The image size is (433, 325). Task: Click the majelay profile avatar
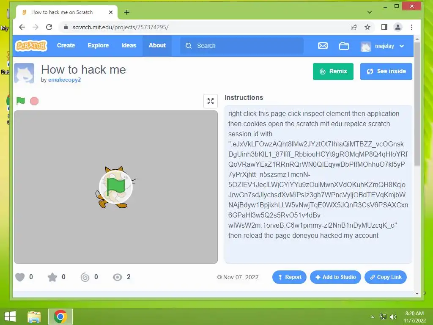[366, 46]
